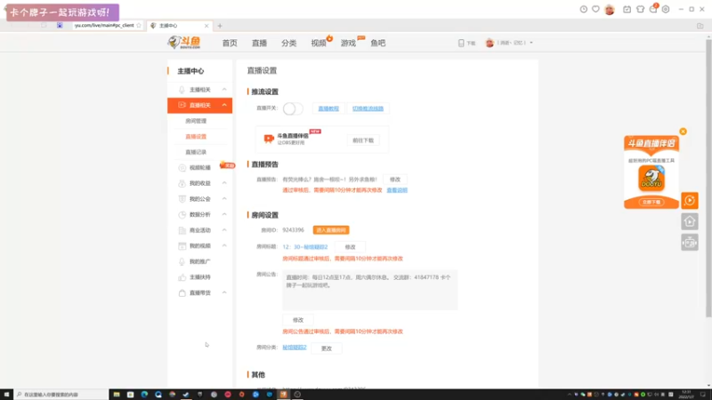Select 房间管理 in the sidebar
This screenshot has width=712, height=400.
pos(196,121)
